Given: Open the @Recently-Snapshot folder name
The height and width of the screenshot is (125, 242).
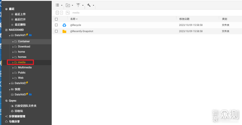Looking at the screenshot, I should point(82,31).
